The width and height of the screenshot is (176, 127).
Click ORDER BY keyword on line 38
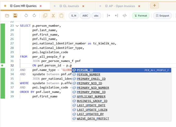point(27,92)
